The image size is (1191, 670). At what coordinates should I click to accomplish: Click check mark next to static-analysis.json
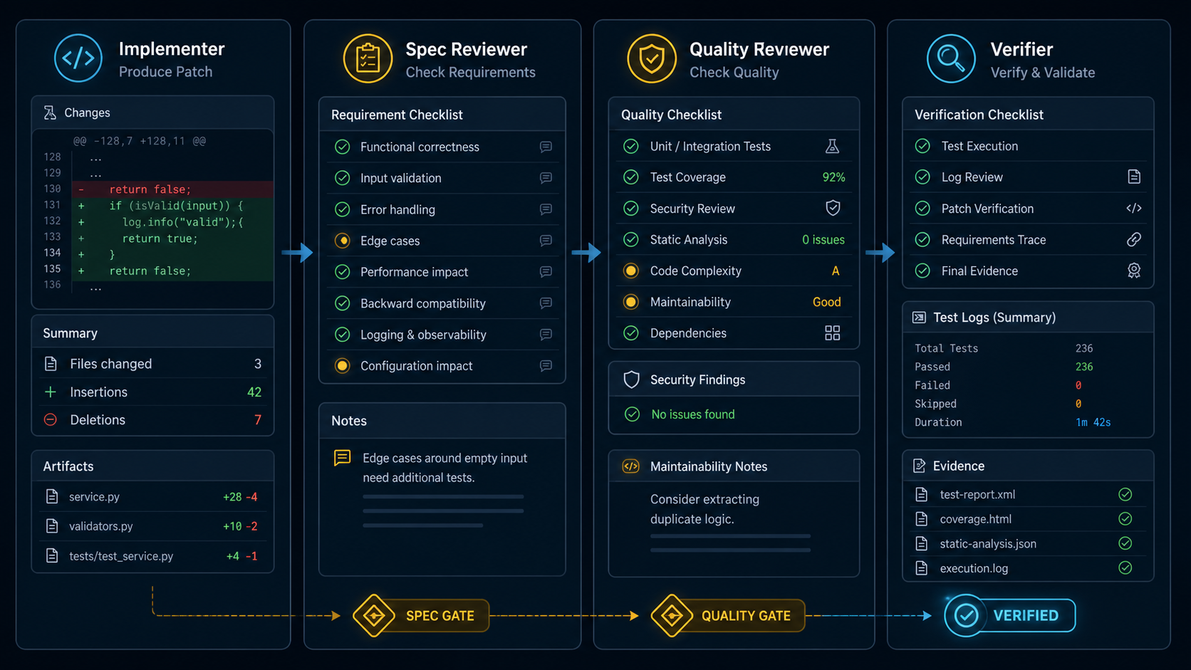1125,543
